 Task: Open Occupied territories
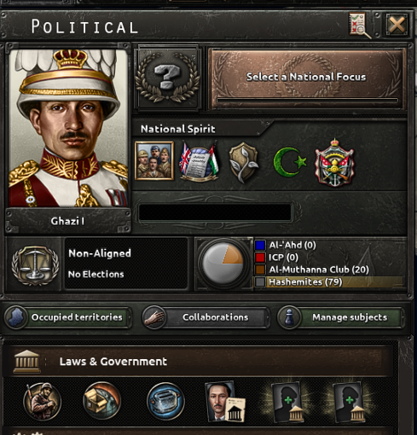tap(67, 317)
